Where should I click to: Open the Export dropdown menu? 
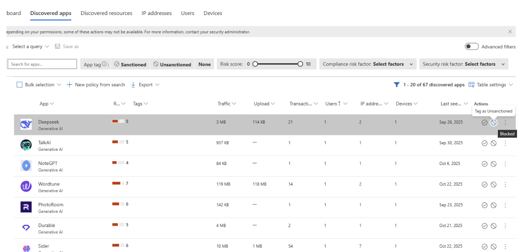pos(146,85)
